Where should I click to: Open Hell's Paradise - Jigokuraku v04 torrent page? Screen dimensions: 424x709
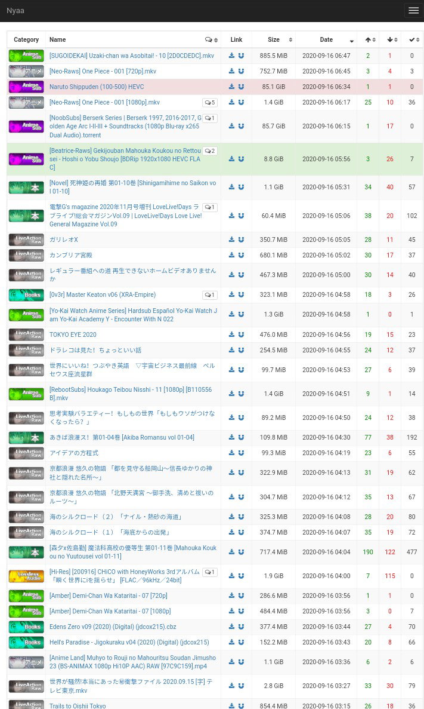[x=129, y=642]
